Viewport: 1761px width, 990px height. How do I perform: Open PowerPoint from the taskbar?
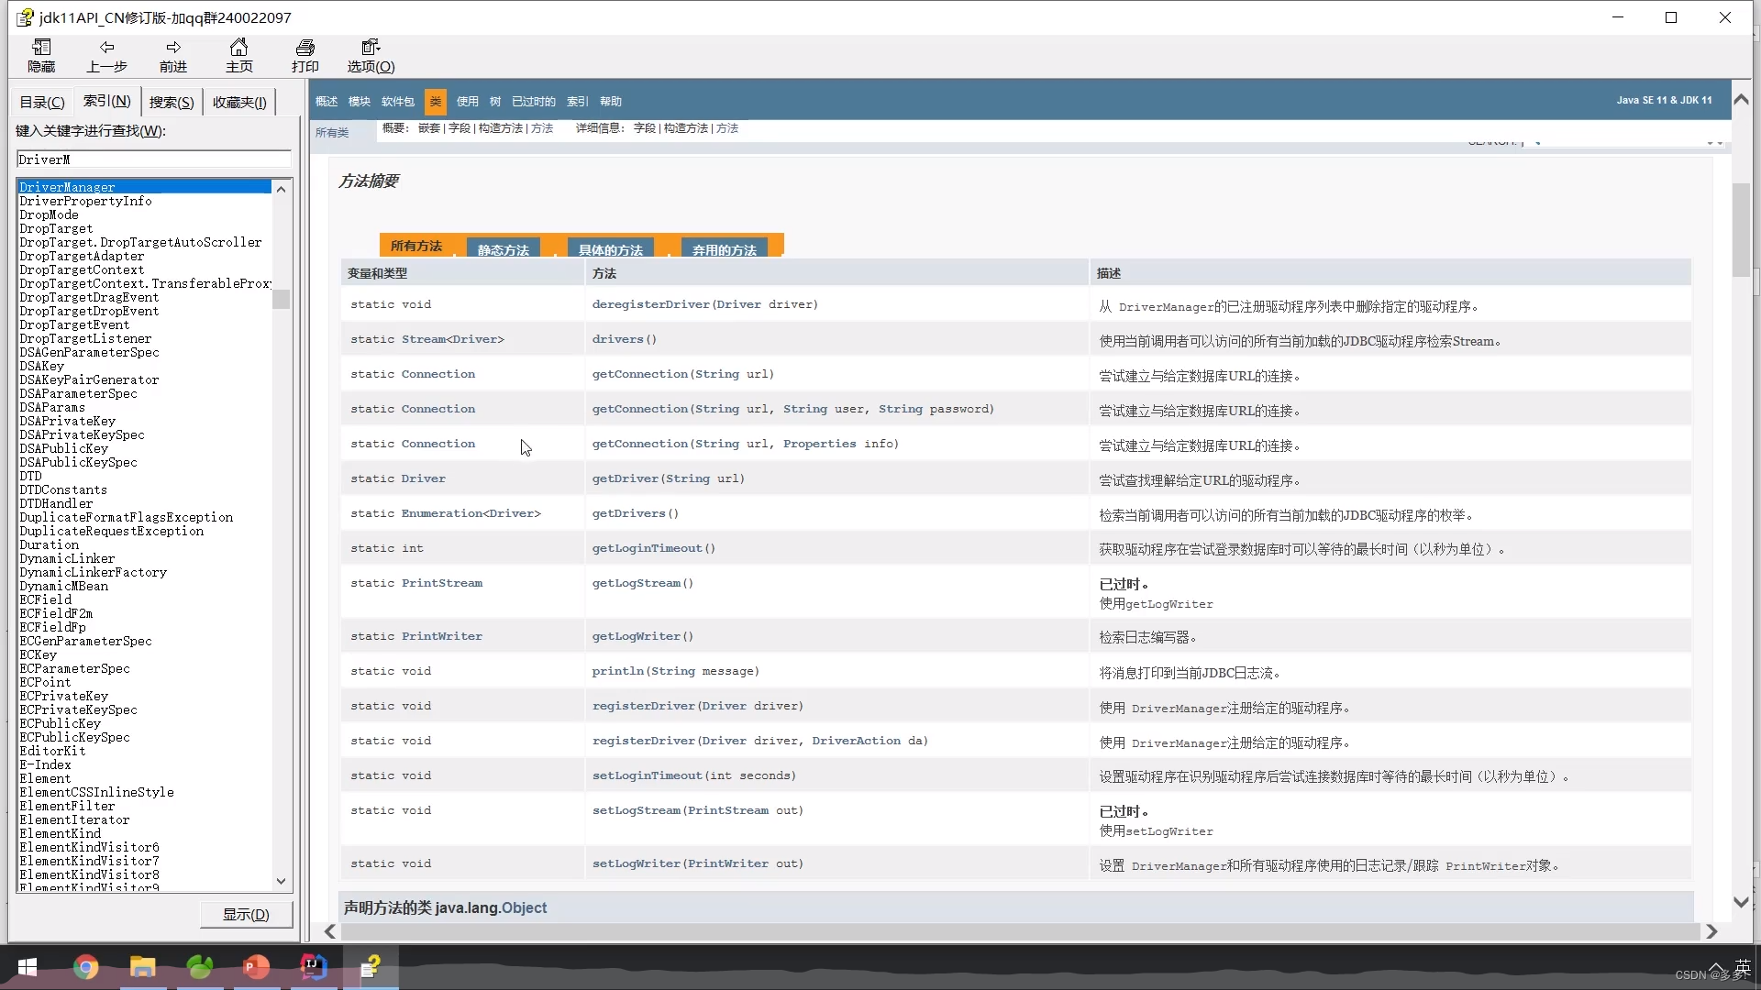tap(256, 967)
